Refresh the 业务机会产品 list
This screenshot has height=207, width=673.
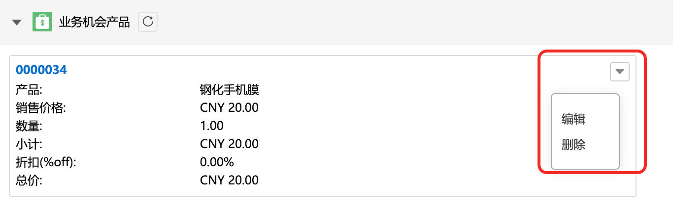148,22
